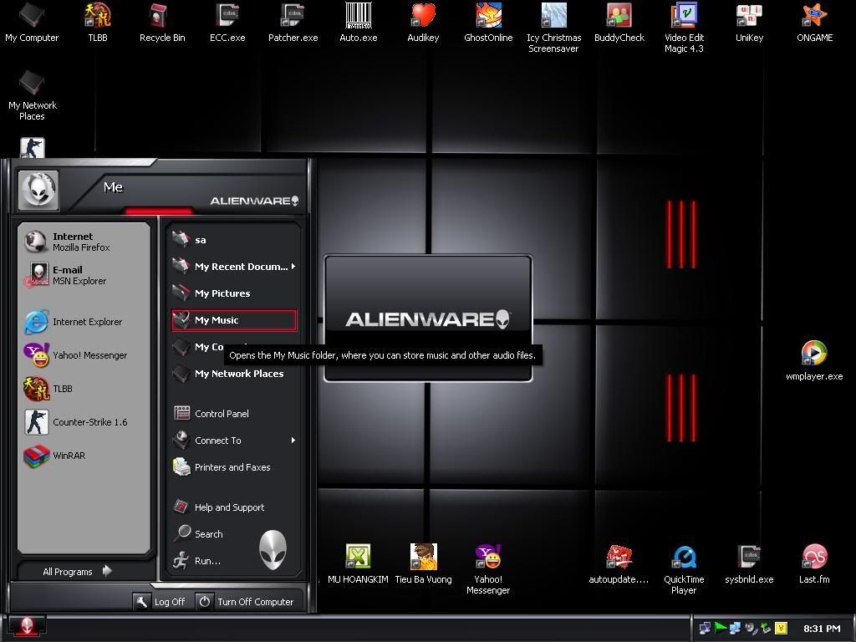Select the wmplayer.exe desktop icon
Viewport: 856px width, 642px height.
[x=814, y=360]
